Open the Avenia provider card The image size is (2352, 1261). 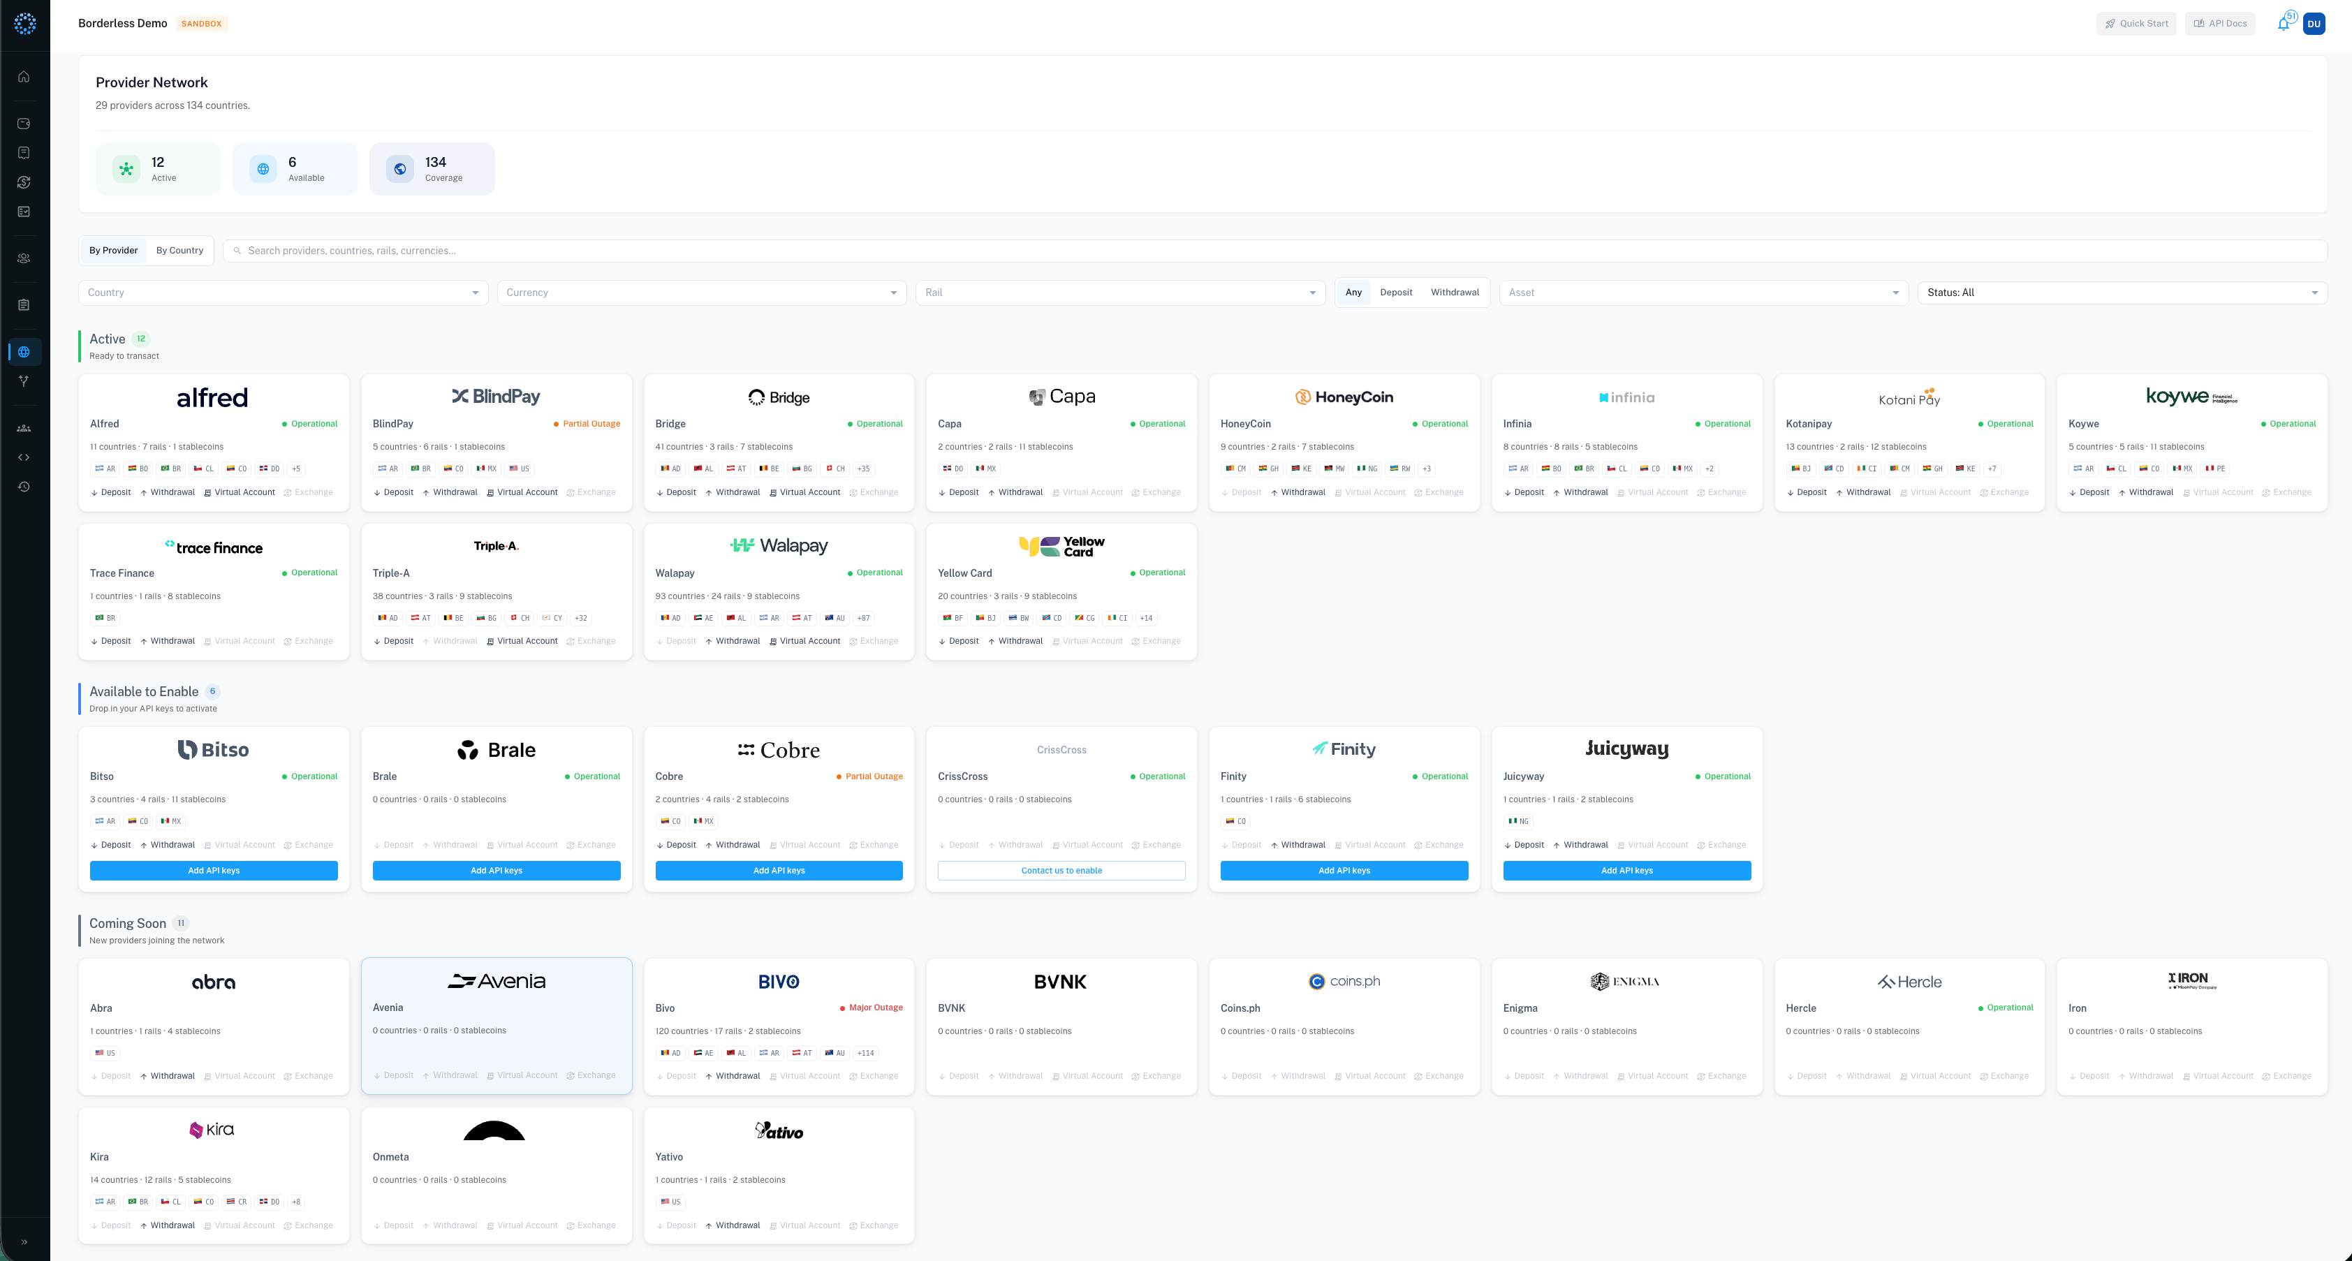pos(497,1026)
